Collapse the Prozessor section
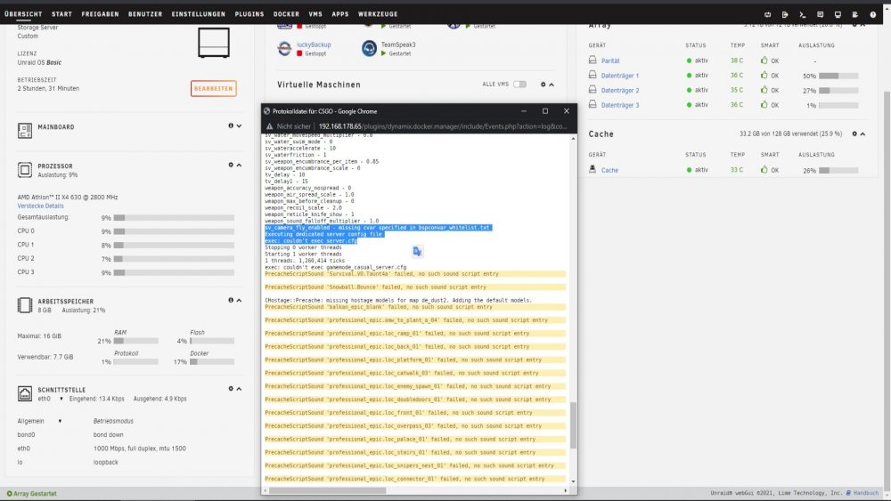This screenshot has width=891, height=501. point(239,166)
